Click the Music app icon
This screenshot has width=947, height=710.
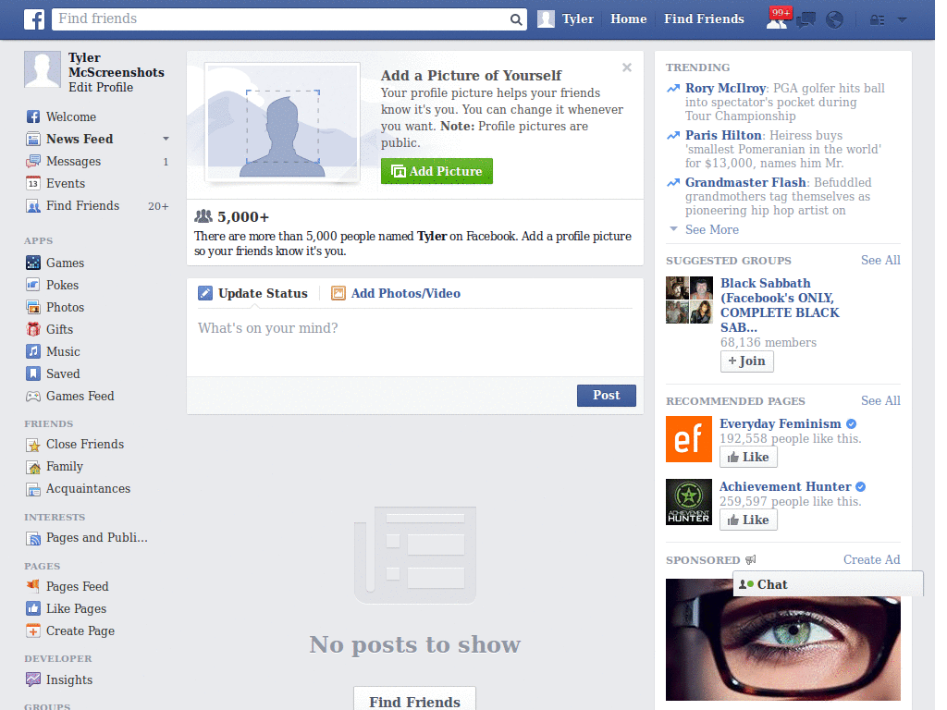pyautogui.click(x=33, y=351)
